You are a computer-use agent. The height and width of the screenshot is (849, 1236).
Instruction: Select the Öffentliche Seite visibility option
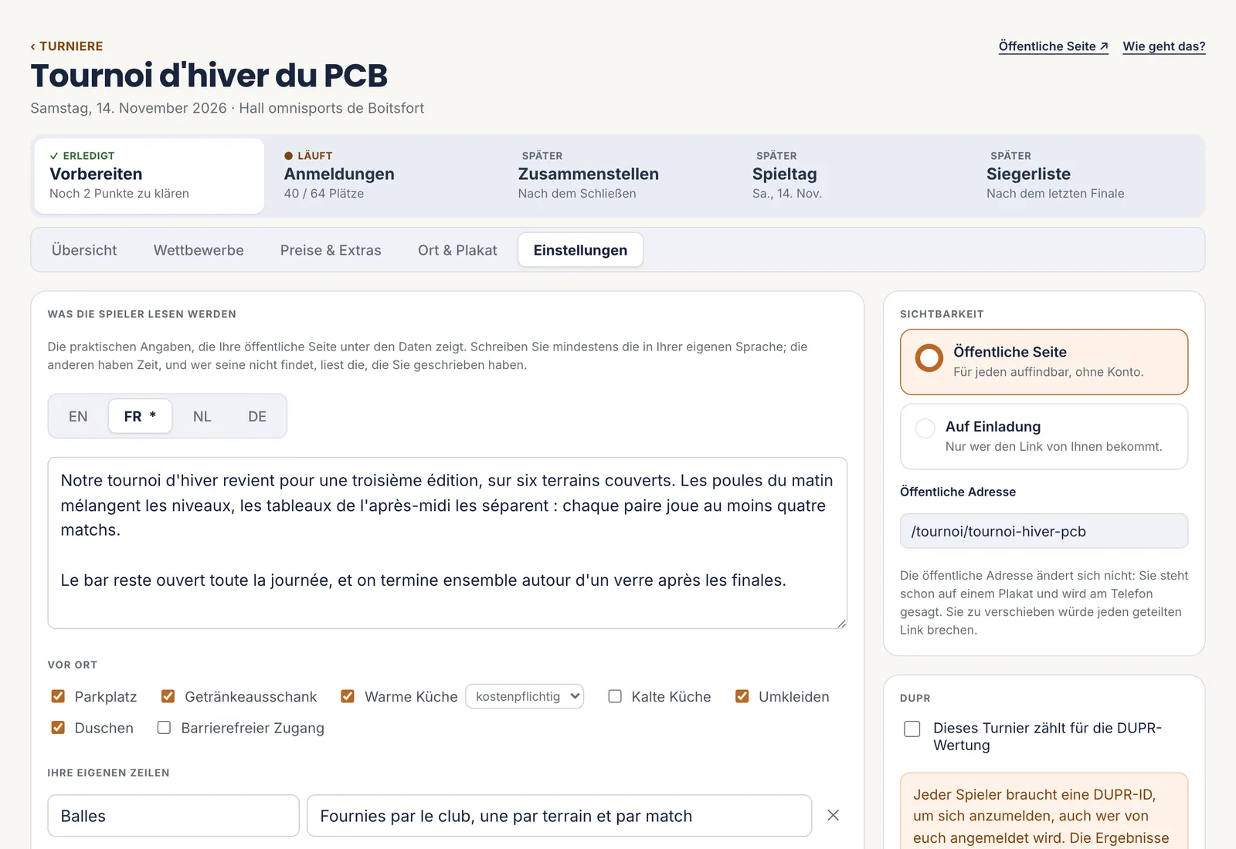[x=1044, y=362]
